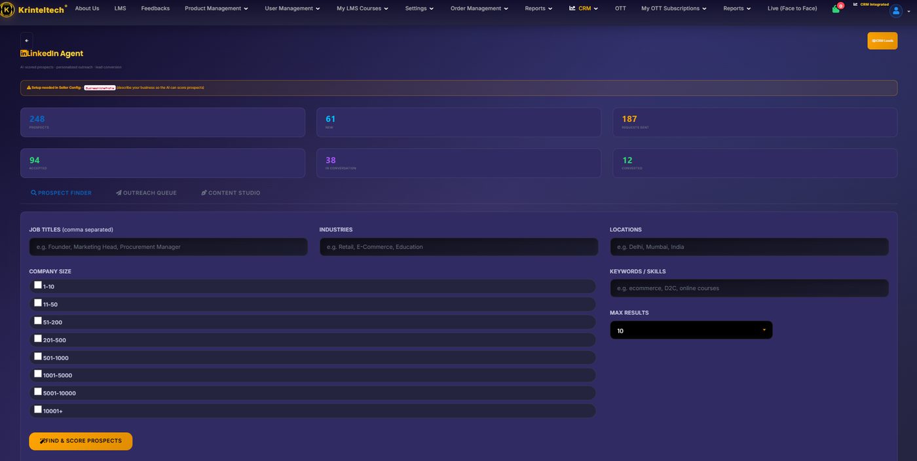The image size is (917, 461).
Task: Click the CRM chart icon in the navbar
Action: click(572, 9)
